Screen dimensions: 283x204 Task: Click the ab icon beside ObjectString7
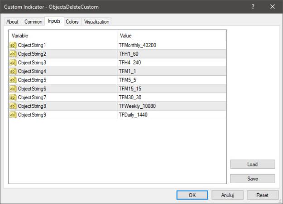pyautogui.click(x=13, y=97)
